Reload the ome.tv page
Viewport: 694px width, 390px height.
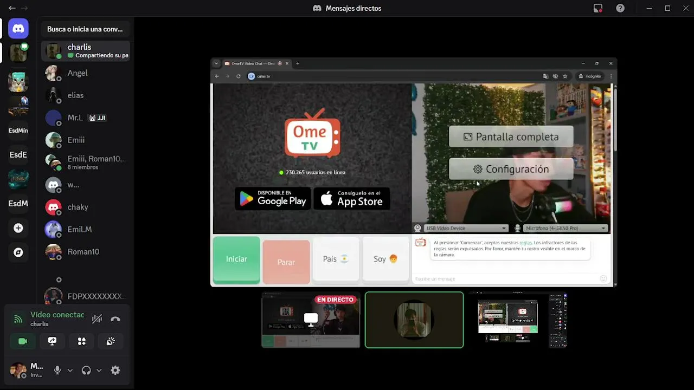pyautogui.click(x=239, y=76)
